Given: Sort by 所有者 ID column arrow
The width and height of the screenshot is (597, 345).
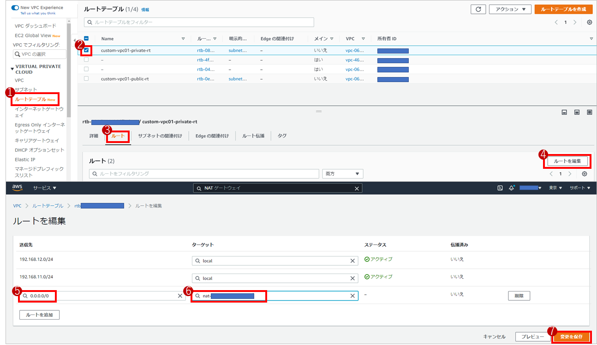Looking at the screenshot, I should [591, 39].
